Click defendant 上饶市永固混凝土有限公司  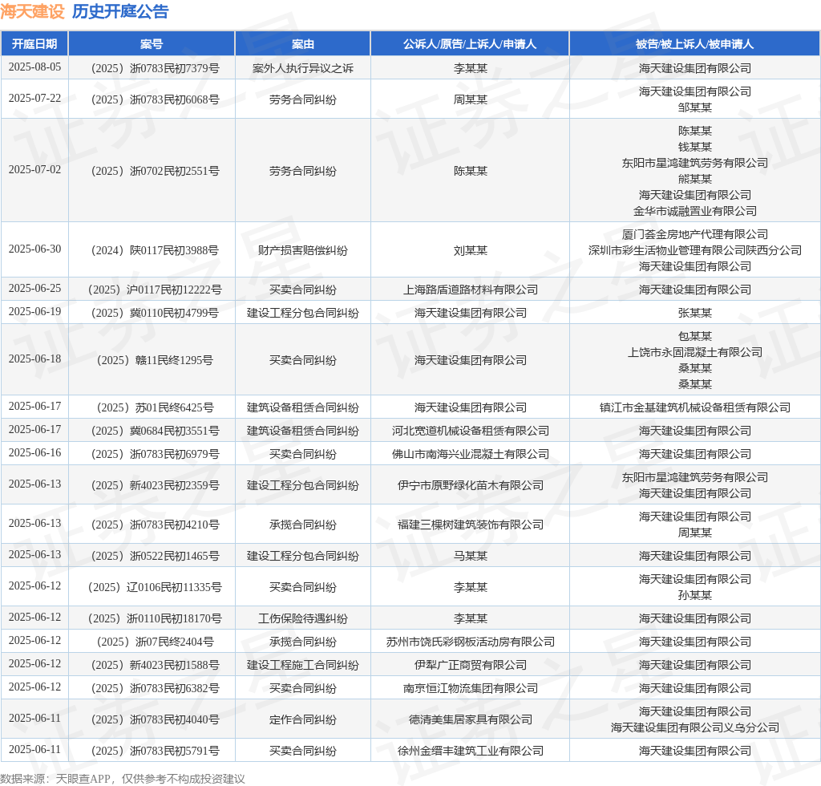click(695, 352)
